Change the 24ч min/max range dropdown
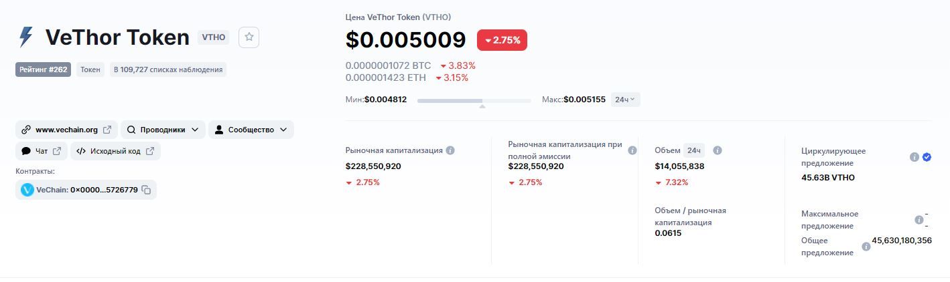 tap(626, 100)
